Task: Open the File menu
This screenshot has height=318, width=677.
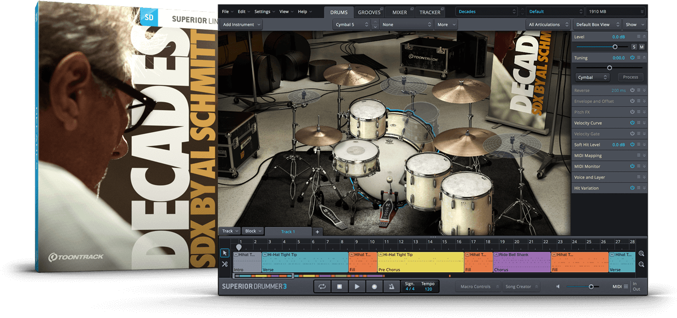Action: pos(227,12)
